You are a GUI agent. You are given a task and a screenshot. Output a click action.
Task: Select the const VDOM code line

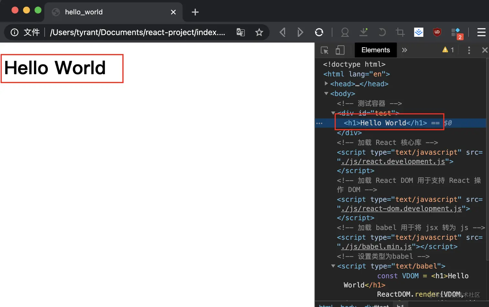coord(406,280)
